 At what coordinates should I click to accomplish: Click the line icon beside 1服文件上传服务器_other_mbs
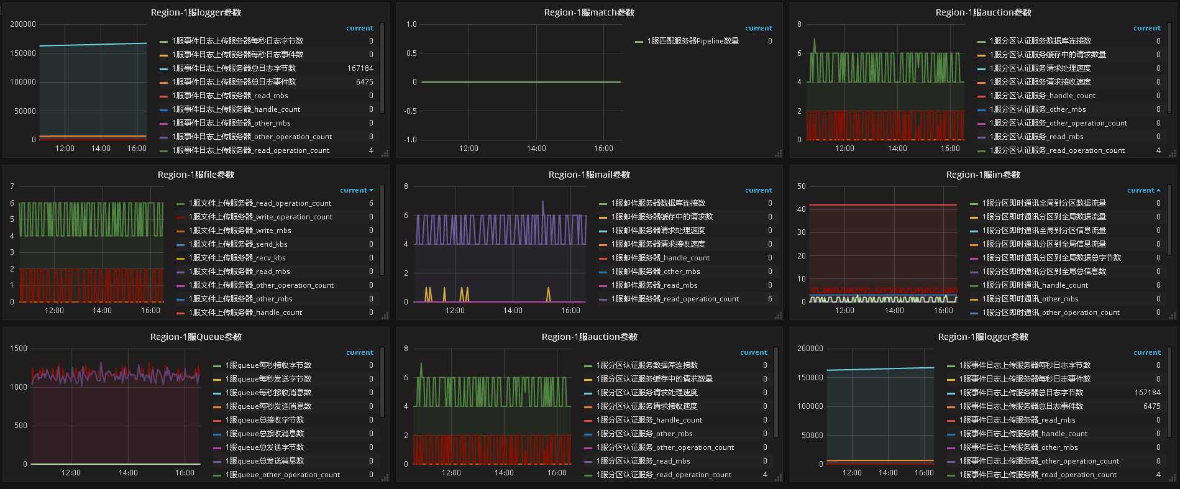click(180, 299)
